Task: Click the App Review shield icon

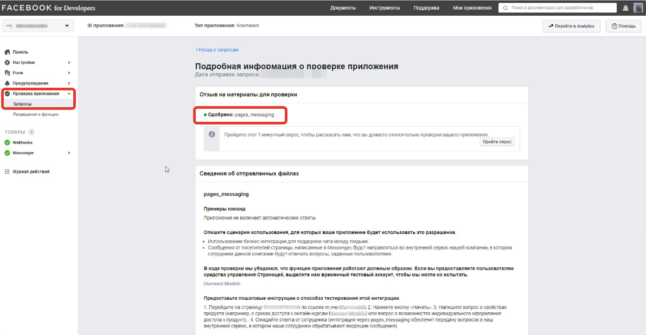Action: (x=7, y=94)
